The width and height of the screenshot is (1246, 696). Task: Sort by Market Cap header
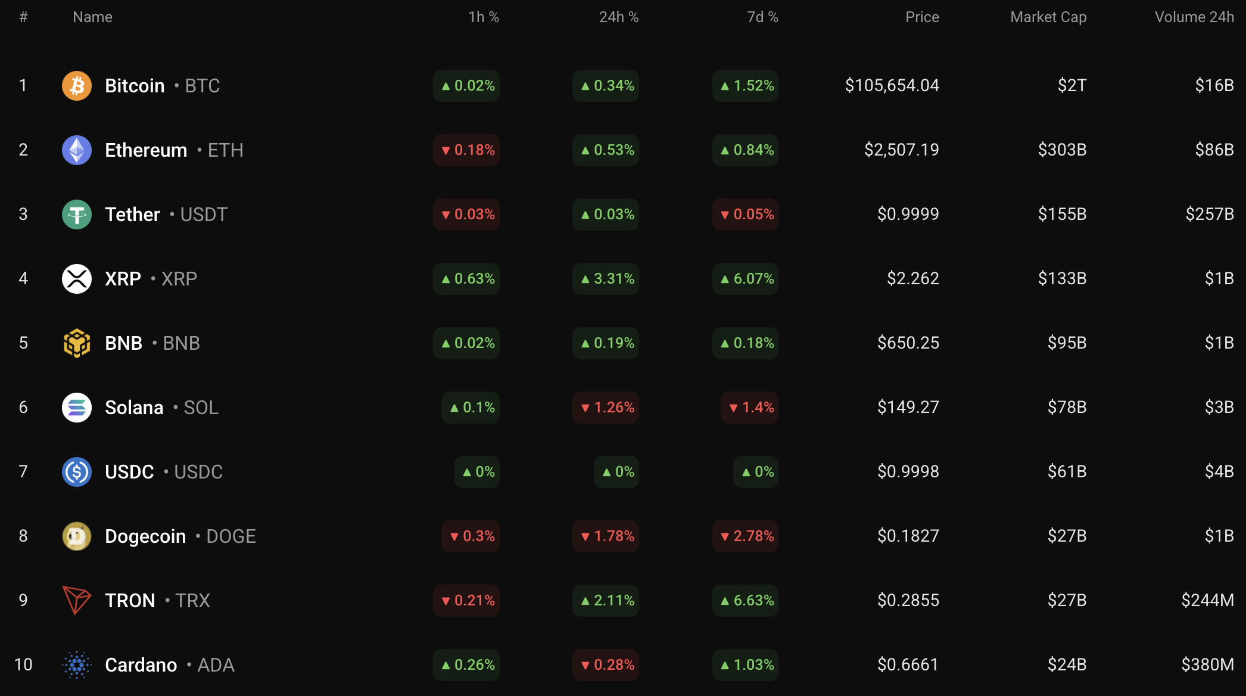tap(1047, 17)
